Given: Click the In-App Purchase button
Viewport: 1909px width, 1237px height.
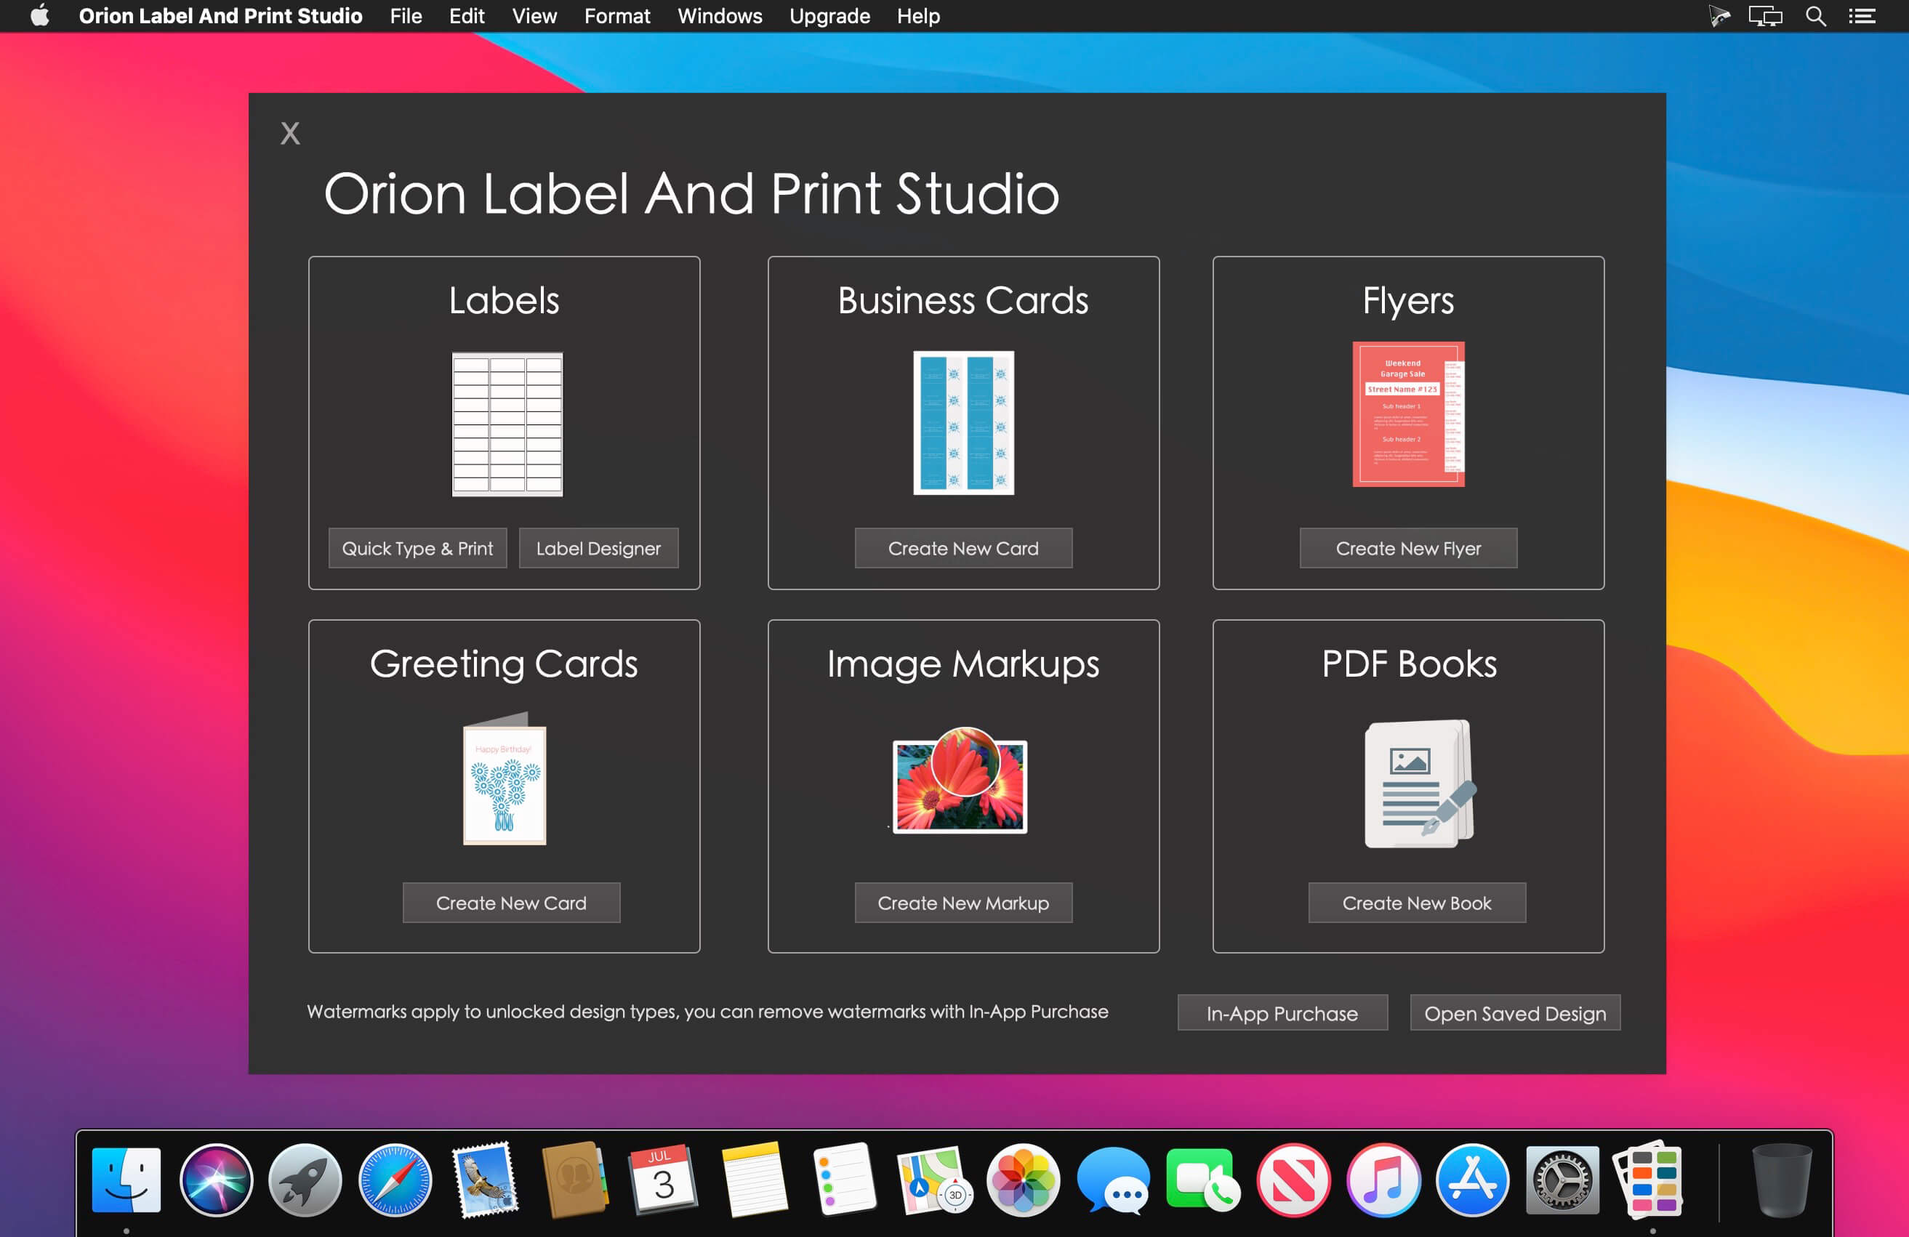Looking at the screenshot, I should pos(1282,1013).
